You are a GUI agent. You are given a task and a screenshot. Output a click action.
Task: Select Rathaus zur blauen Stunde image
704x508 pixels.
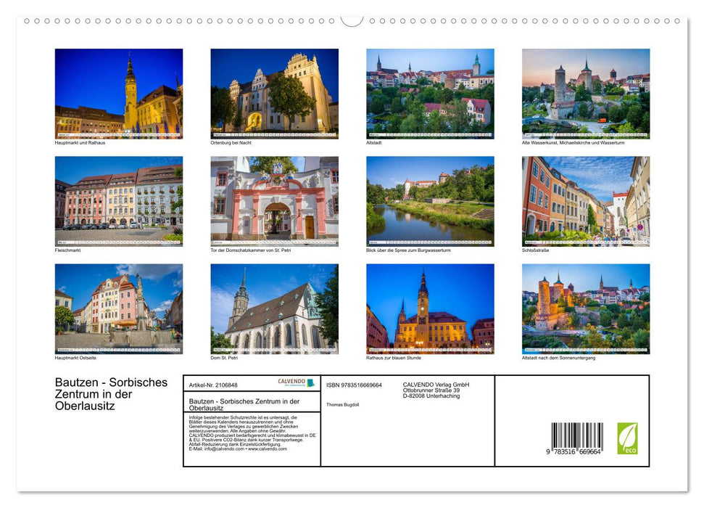point(430,309)
